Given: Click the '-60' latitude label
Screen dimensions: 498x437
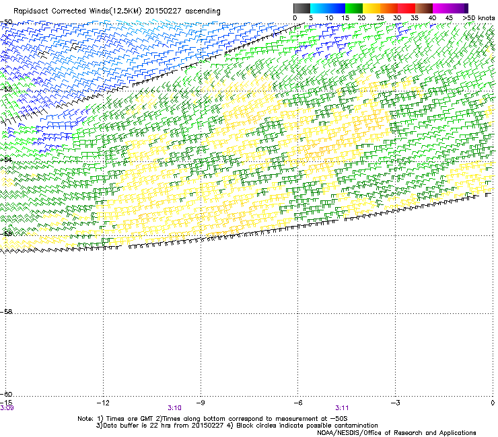Looking at the screenshot, I should 6,395.
